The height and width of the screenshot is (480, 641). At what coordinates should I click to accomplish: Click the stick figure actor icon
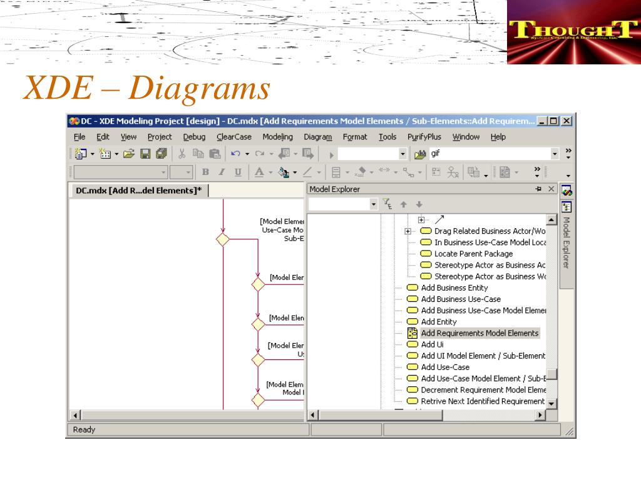453,172
